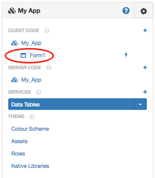This screenshot has height=178, width=155.
Task: Show Theme help question mark
Action: pos(32,116)
